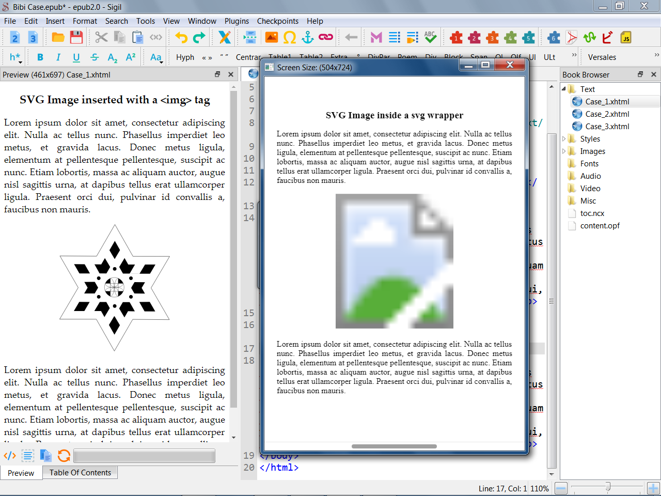Image resolution: width=661 pixels, height=496 pixels.
Task: Open the Checkpoints menu
Action: click(278, 21)
